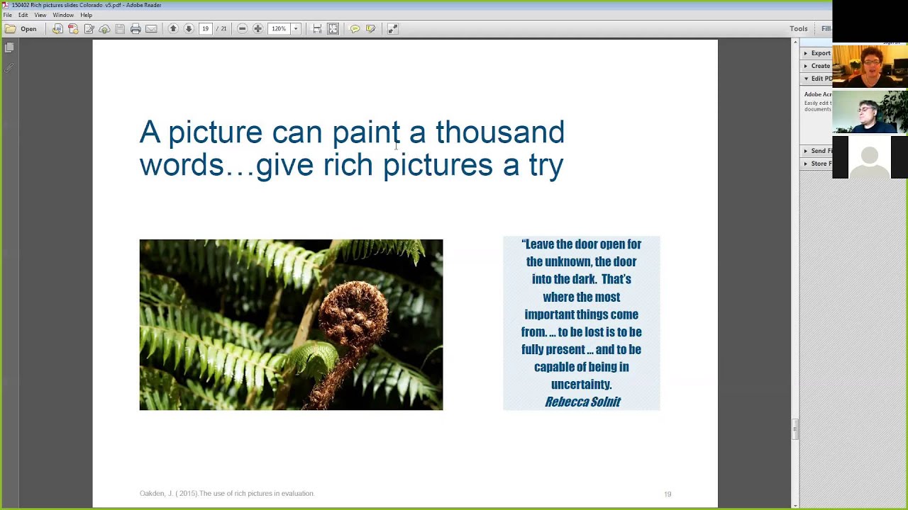
Task: Click the blank avatar participant tile
Action: (870, 157)
